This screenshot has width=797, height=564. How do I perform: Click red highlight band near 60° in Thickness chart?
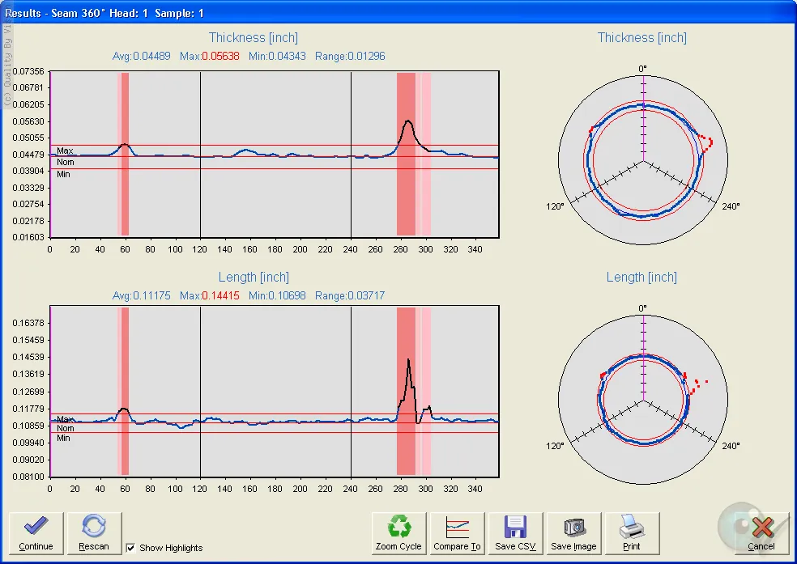pyautogui.click(x=123, y=194)
